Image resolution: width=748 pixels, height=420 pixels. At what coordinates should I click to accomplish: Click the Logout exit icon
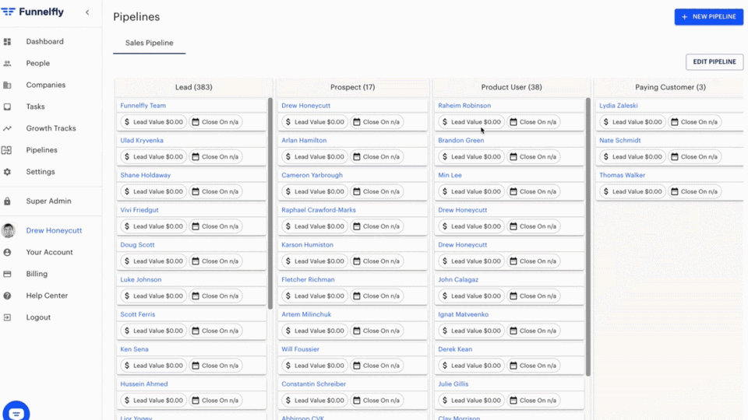(x=7, y=317)
